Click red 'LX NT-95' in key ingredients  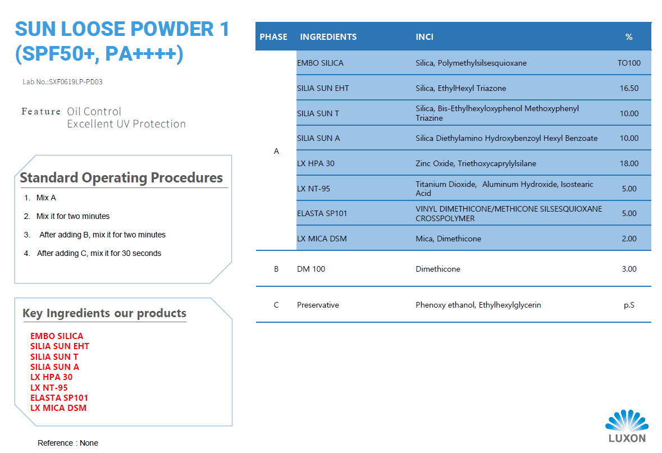48,387
